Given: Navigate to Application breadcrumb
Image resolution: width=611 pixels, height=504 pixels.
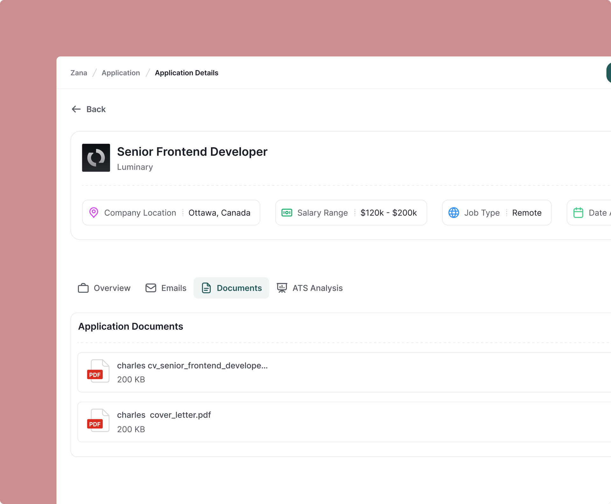Looking at the screenshot, I should pos(121,73).
